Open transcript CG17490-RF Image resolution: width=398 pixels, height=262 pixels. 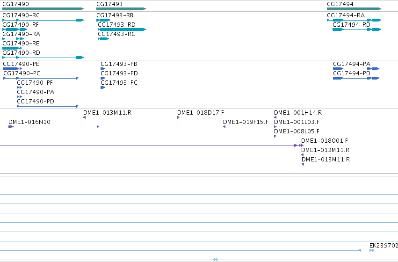(x=21, y=25)
